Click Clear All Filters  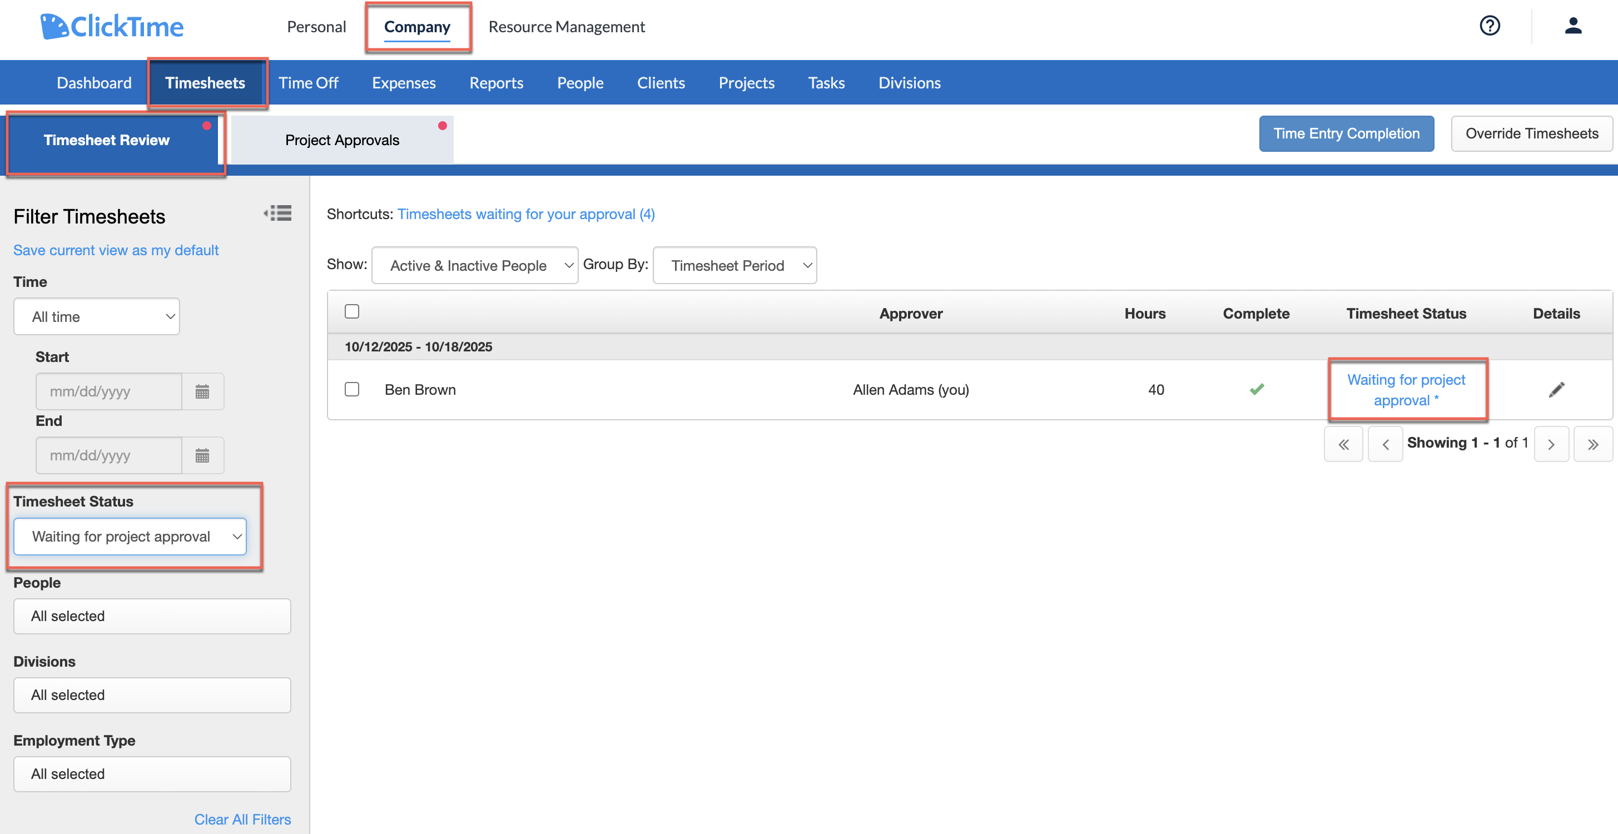tap(242, 819)
